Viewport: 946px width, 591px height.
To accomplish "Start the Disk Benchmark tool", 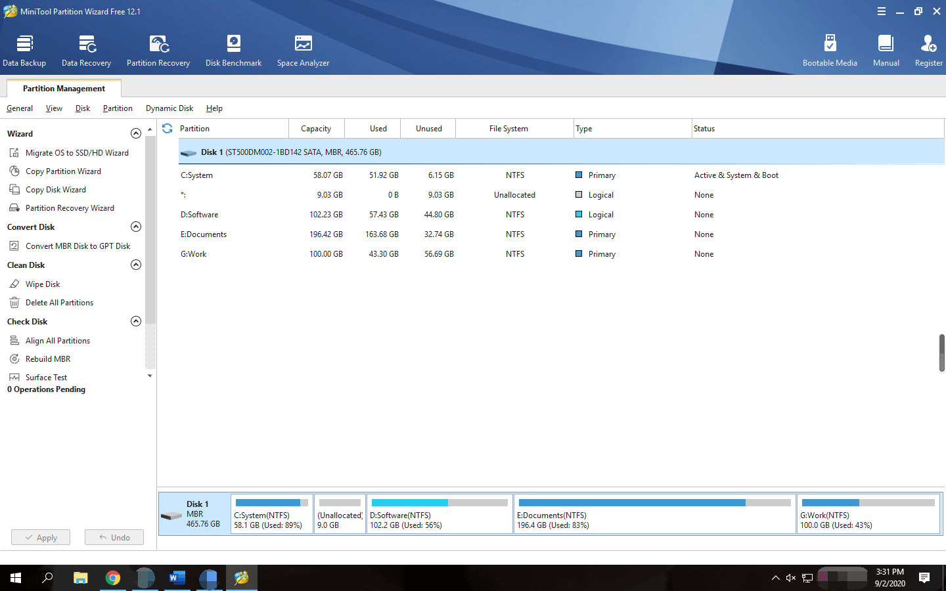I will coord(233,49).
